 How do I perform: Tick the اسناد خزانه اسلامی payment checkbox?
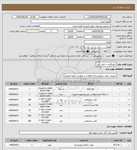(90, 56)
